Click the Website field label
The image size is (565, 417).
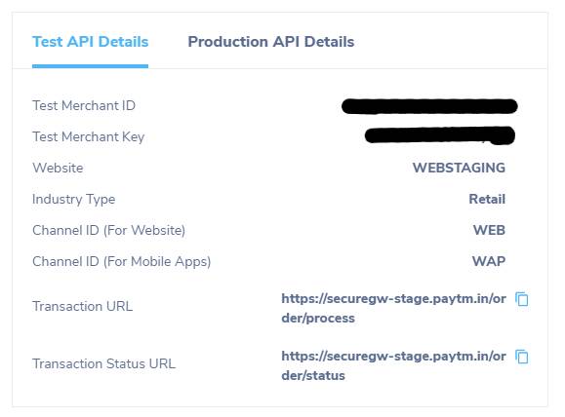[x=58, y=168]
